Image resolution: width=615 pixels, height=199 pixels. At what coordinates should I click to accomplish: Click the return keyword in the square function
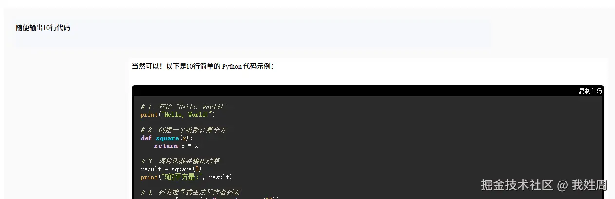tap(166, 146)
